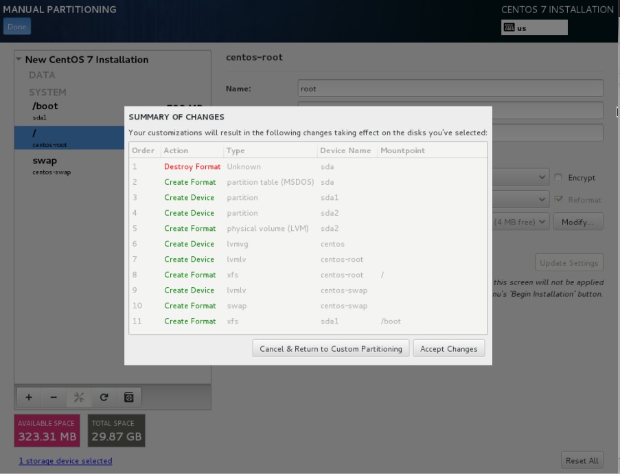Toggle the Encrypt checkbox
Screen dimensions: 620x474
[x=558, y=177]
